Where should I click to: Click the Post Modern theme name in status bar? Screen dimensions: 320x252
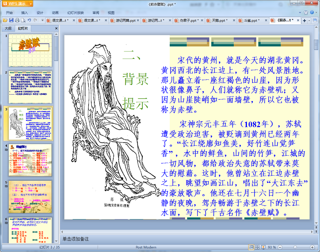point(146,247)
